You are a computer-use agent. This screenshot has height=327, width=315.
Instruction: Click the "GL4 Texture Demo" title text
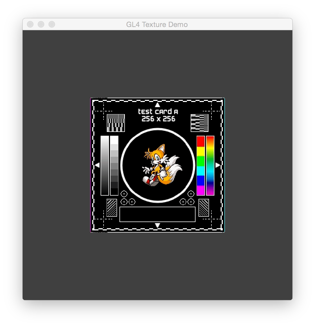(x=157, y=25)
